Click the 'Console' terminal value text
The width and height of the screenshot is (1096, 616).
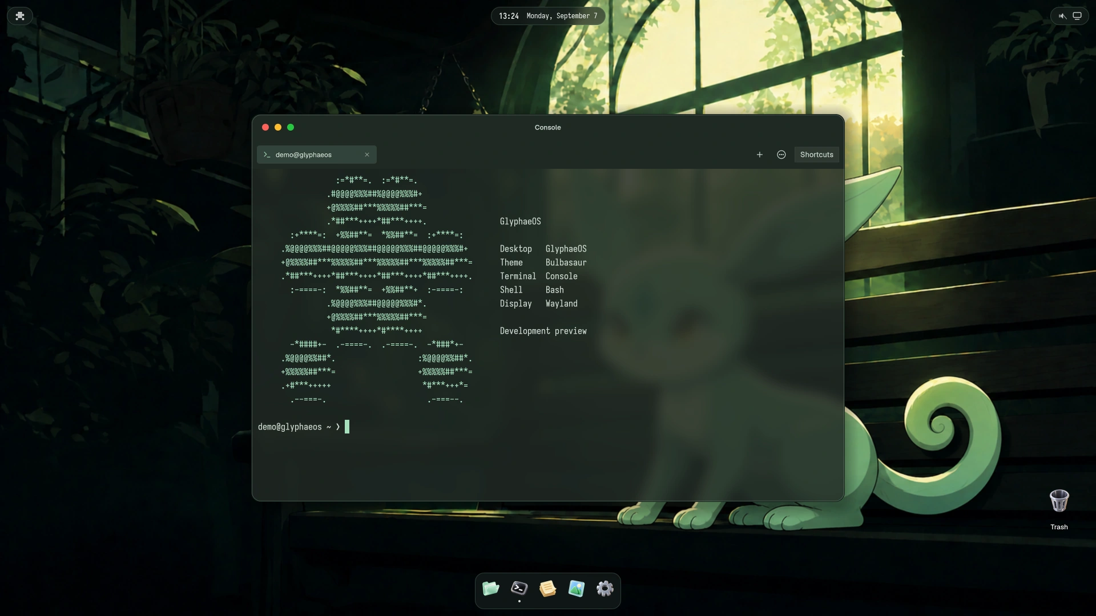click(x=561, y=276)
